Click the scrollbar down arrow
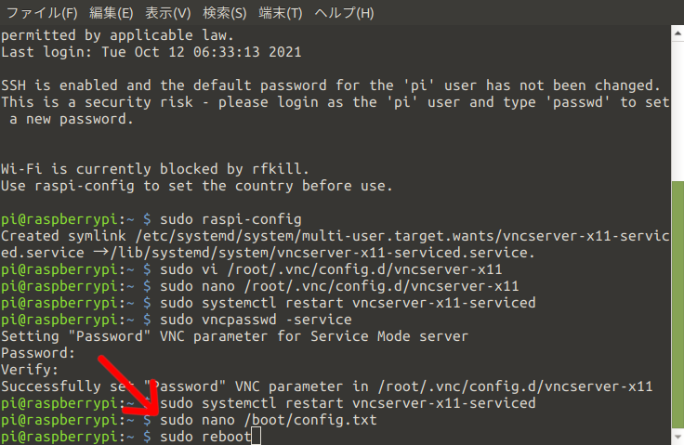Viewport: 684px width, 445px height. click(x=677, y=437)
